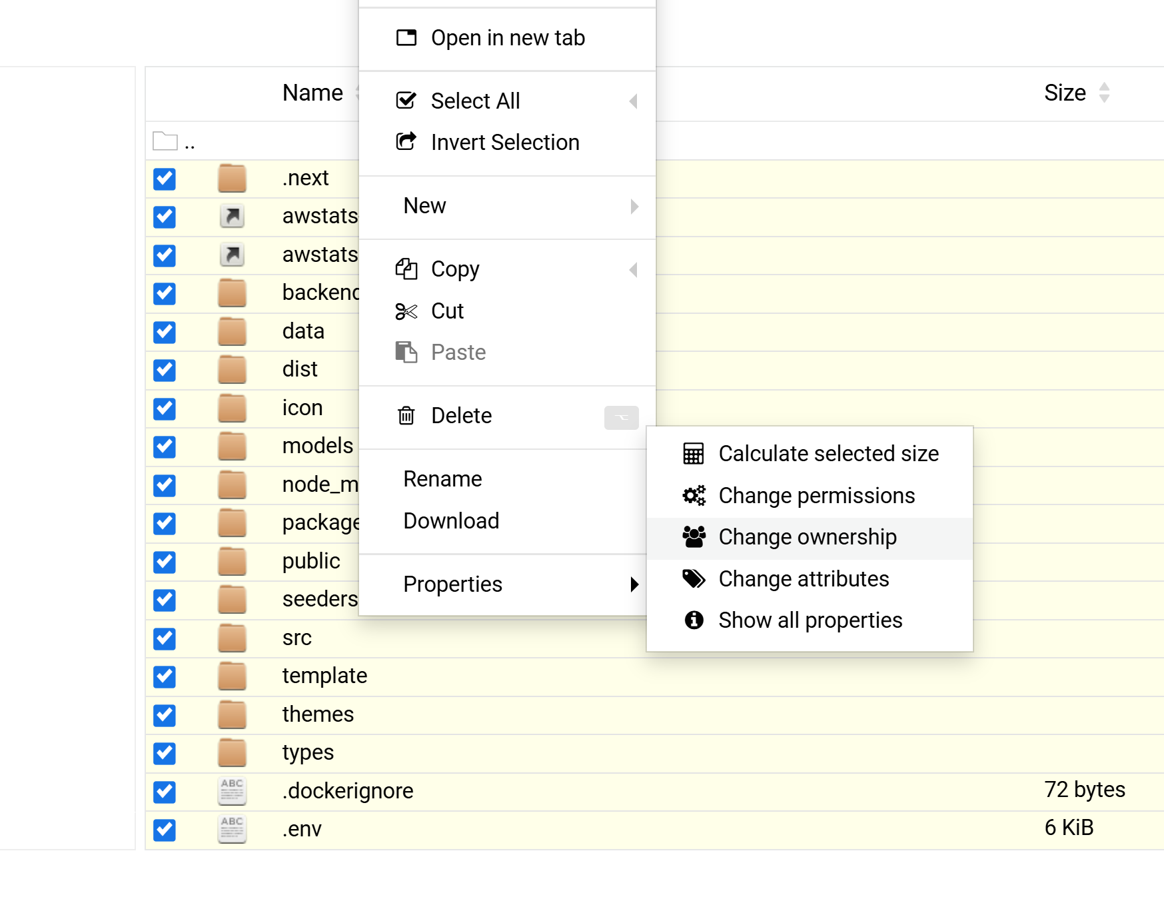The width and height of the screenshot is (1164, 901).
Task: Uncheck the template folder checkbox
Action: pyautogui.click(x=165, y=676)
